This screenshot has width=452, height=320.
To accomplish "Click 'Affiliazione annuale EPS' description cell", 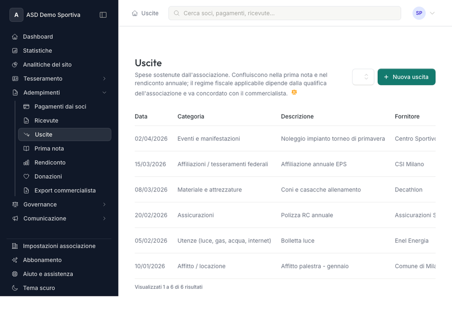I will coord(313,164).
